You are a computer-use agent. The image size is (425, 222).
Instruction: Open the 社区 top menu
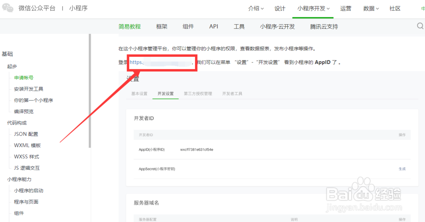click(395, 8)
